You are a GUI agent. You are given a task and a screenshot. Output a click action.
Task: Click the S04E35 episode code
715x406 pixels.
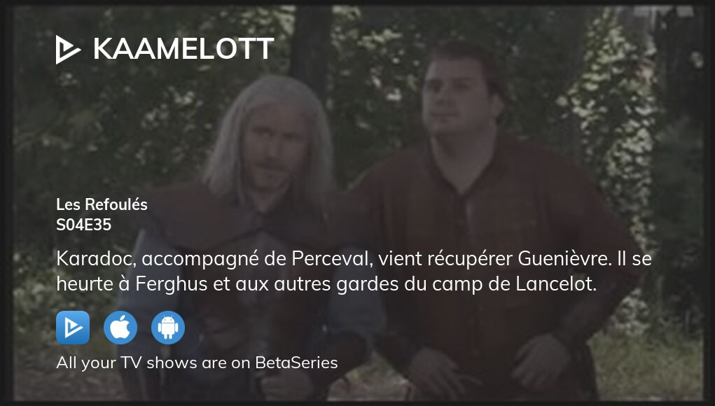click(x=83, y=225)
